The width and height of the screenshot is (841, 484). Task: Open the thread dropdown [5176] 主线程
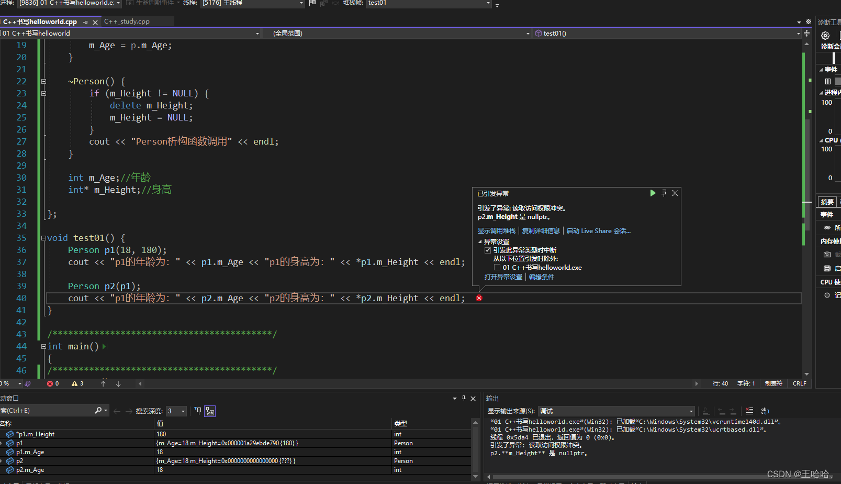point(253,3)
